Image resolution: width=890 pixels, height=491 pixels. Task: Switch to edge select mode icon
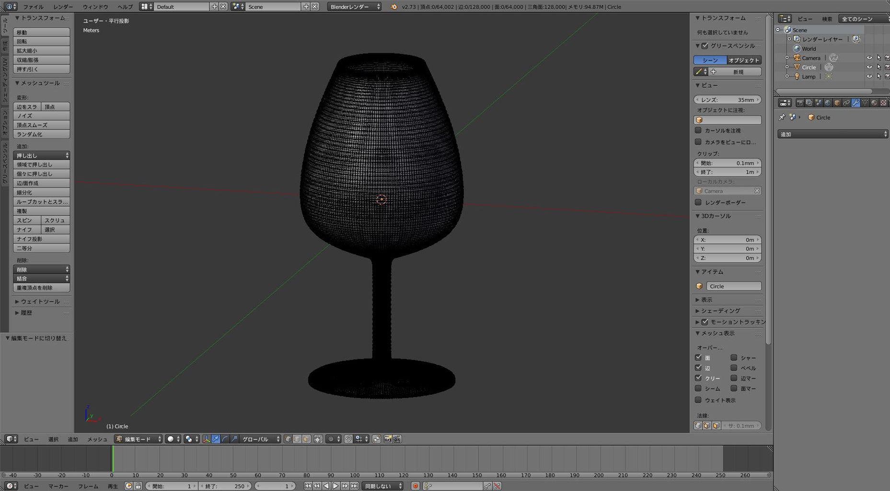pyautogui.click(x=297, y=439)
